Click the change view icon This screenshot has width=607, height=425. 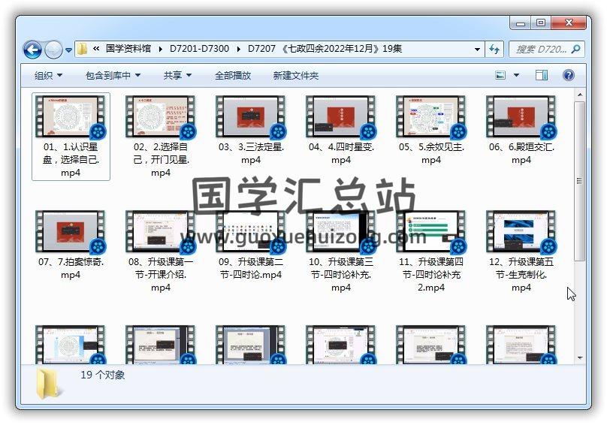[501, 75]
